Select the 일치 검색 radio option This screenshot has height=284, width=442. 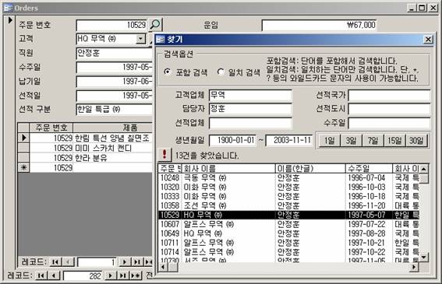[221, 72]
